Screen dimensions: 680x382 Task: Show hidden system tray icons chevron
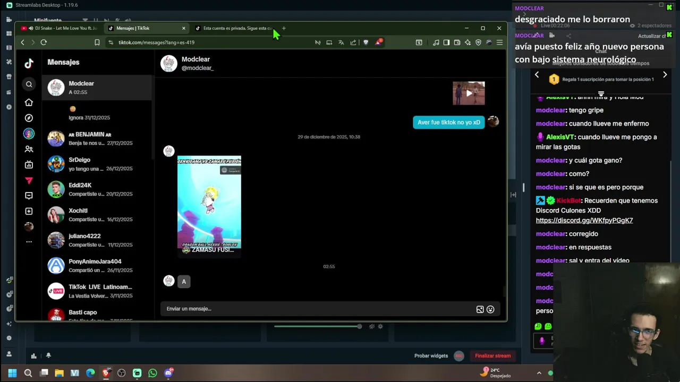539,373
